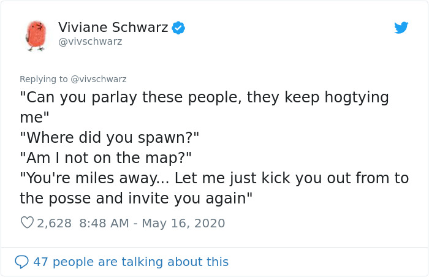
Task: Click the Twitter bird logo
Action: point(401,28)
